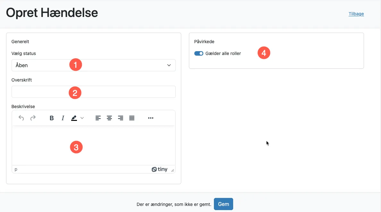Image resolution: width=381 pixels, height=212 pixels.
Task: Justify text in the editor
Action: coord(132,118)
